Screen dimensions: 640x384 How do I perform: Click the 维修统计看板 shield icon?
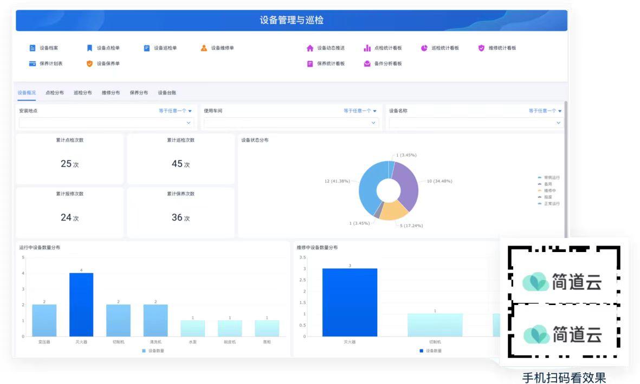481,48
